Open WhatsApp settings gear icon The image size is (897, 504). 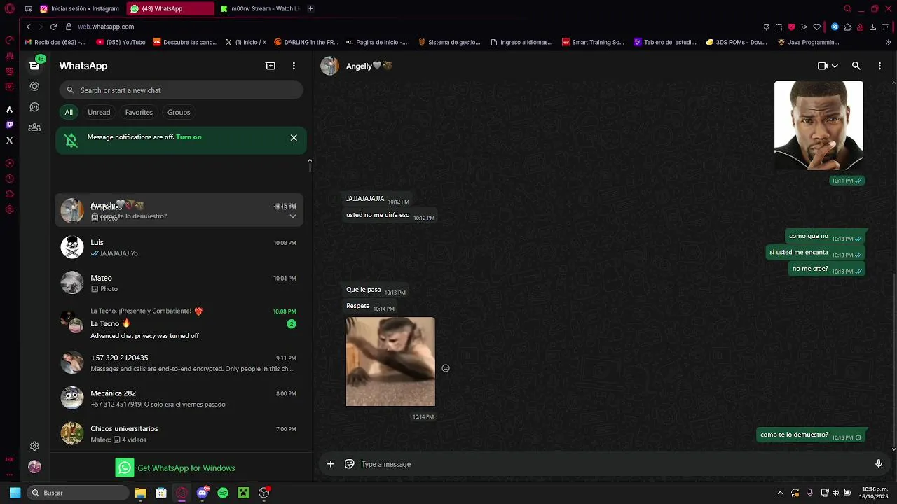coord(34,446)
